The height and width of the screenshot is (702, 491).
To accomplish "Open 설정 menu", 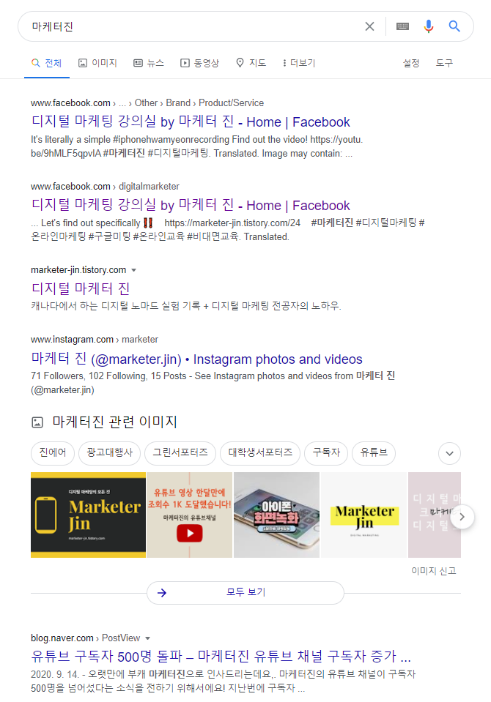I will tap(410, 63).
